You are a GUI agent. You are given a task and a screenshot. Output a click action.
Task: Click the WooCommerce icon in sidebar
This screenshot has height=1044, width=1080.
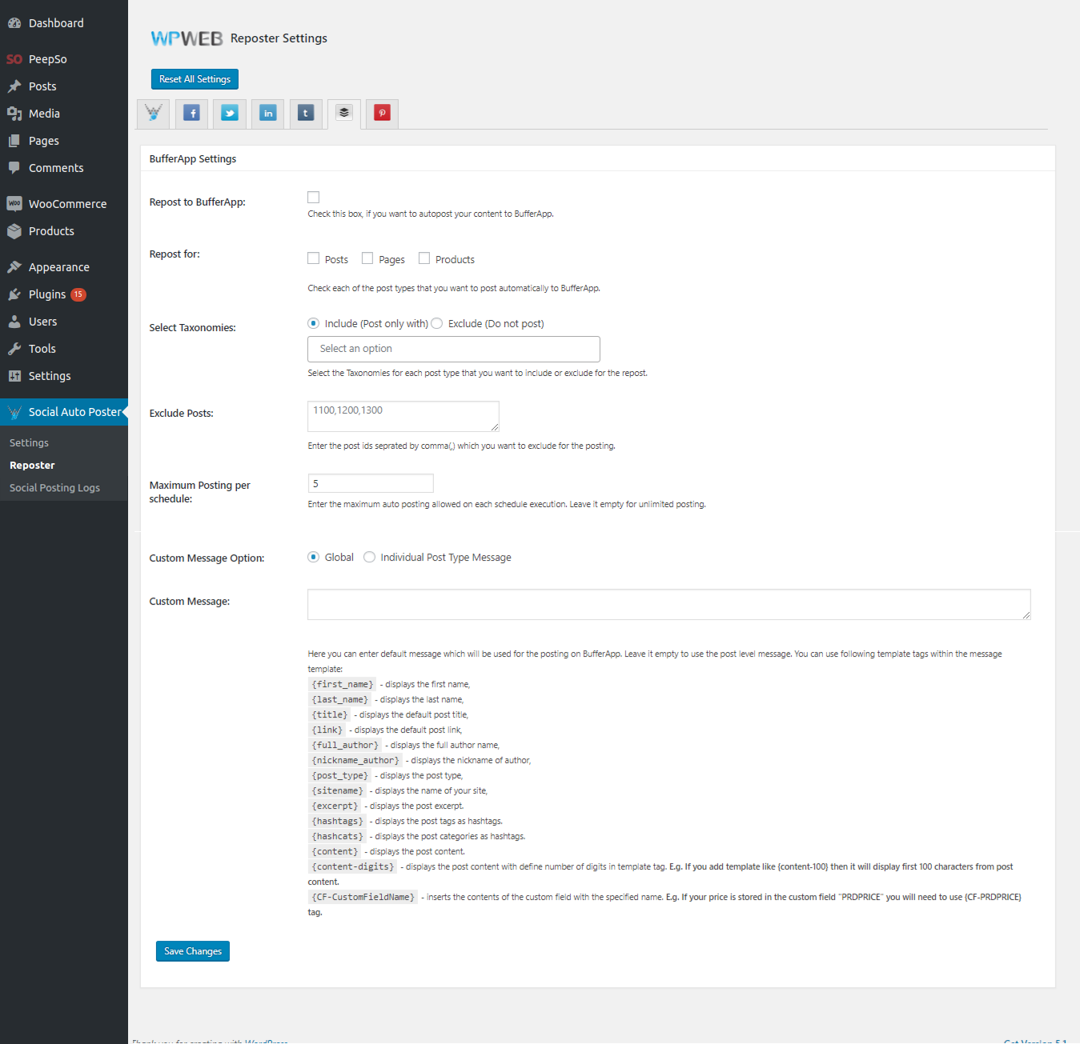(14, 204)
